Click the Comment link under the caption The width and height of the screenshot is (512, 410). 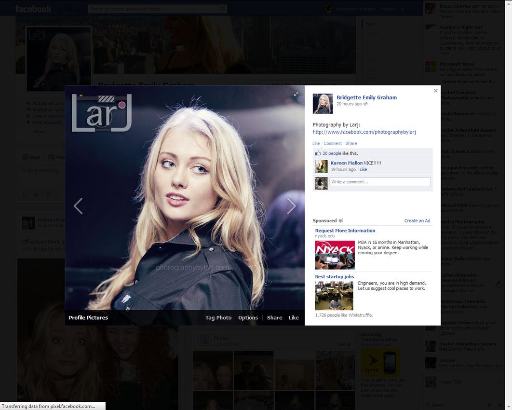tap(333, 143)
